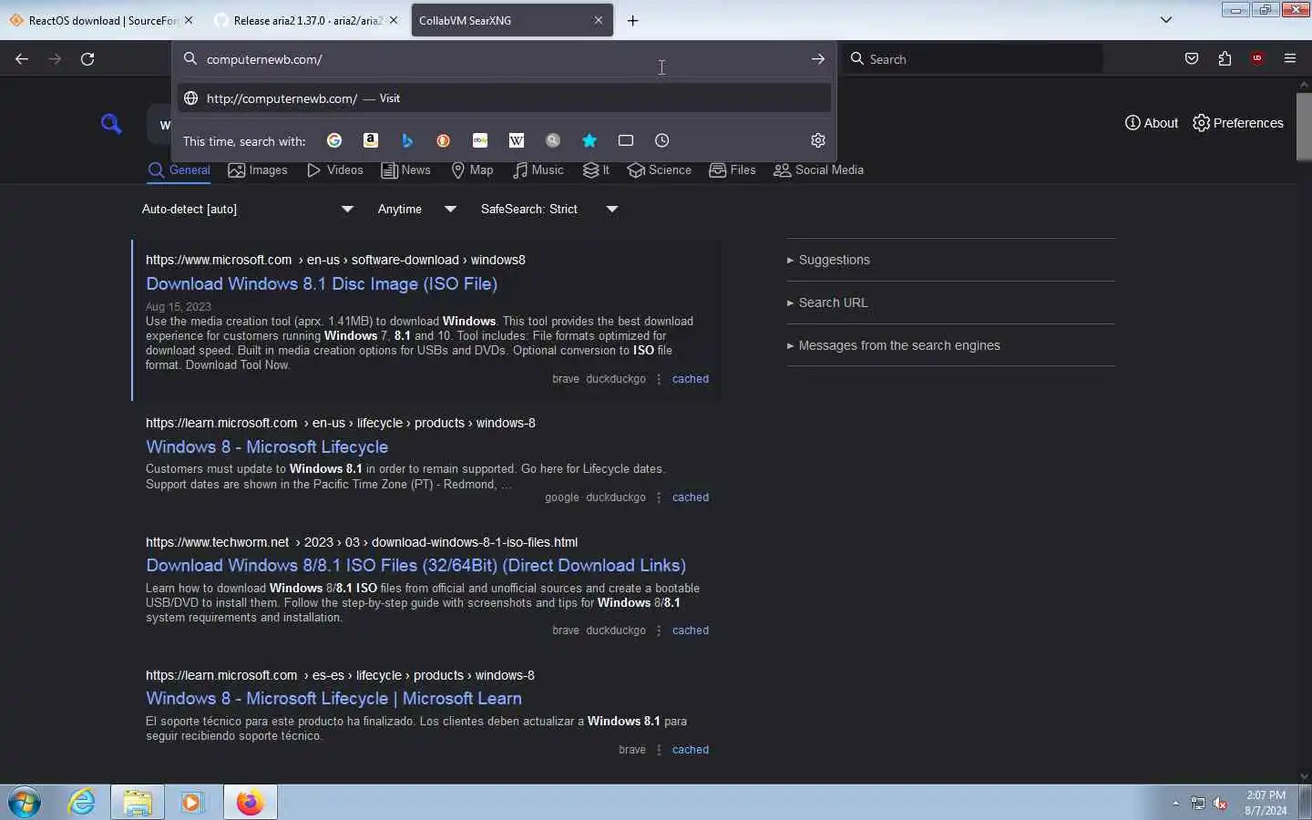Open Windows 8 - Microsoft Lifecycle | Microsoft Learn

(333, 699)
